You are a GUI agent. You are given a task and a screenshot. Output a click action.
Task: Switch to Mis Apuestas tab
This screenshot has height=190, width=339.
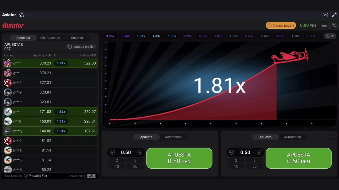coord(50,38)
